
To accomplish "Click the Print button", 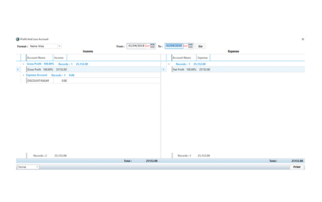I will coord(297,167).
